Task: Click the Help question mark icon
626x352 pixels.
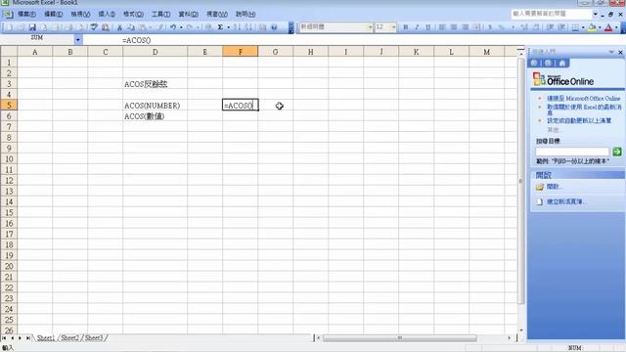Action: (x=274, y=27)
